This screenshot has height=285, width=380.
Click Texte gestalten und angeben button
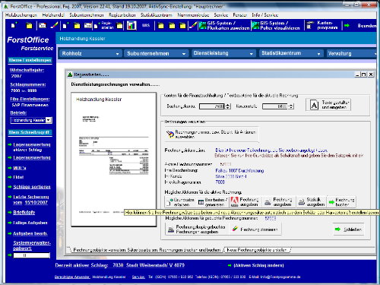tap(328, 105)
